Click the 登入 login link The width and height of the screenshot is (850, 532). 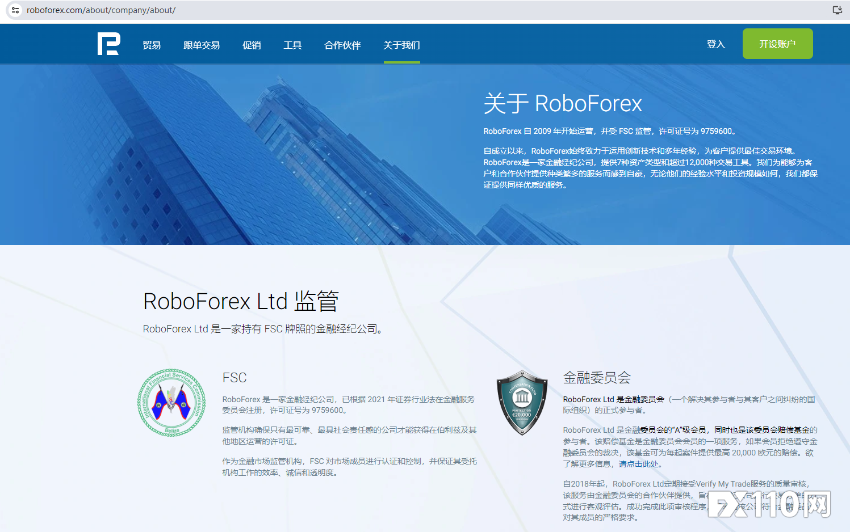click(716, 44)
